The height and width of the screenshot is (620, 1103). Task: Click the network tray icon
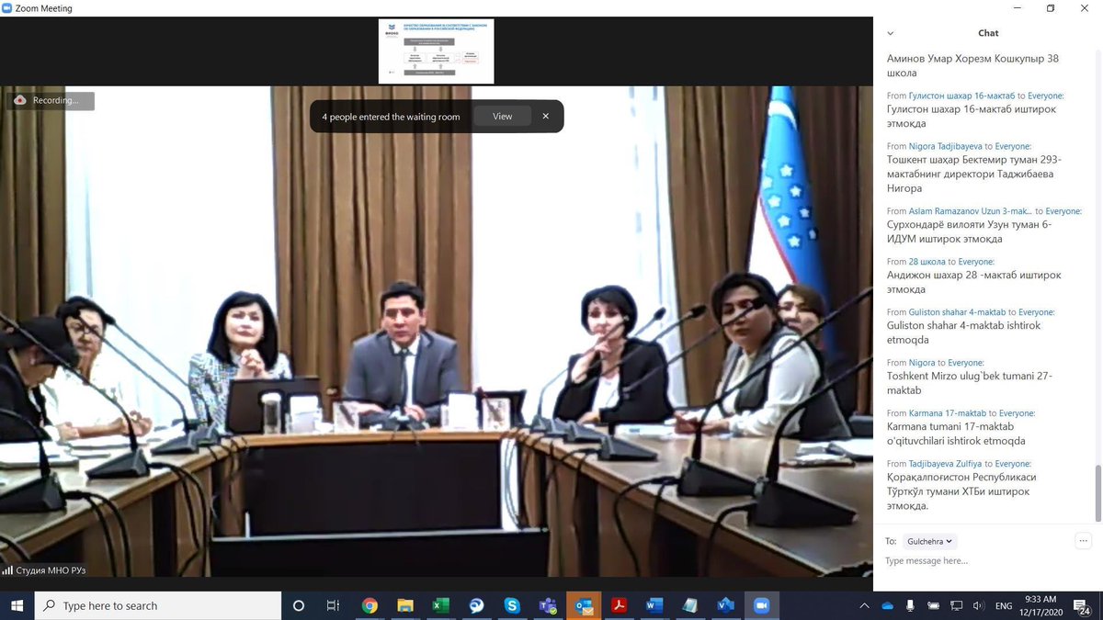tap(956, 606)
